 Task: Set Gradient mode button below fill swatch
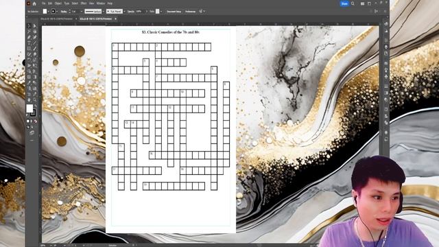(x=32, y=121)
